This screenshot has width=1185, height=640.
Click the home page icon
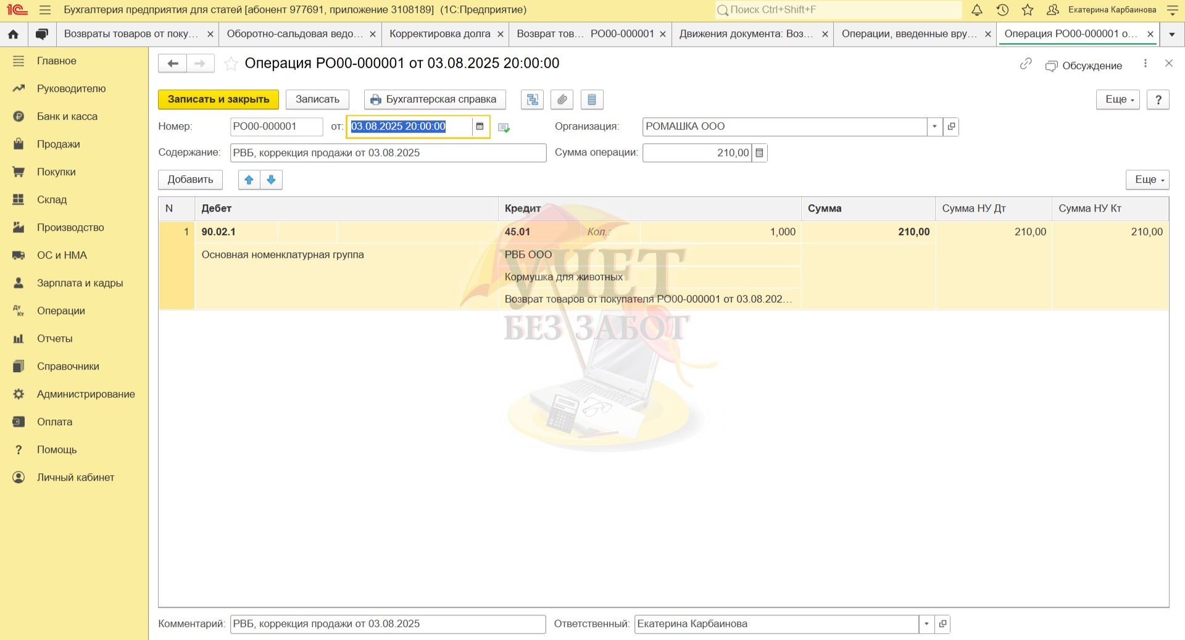coord(13,34)
